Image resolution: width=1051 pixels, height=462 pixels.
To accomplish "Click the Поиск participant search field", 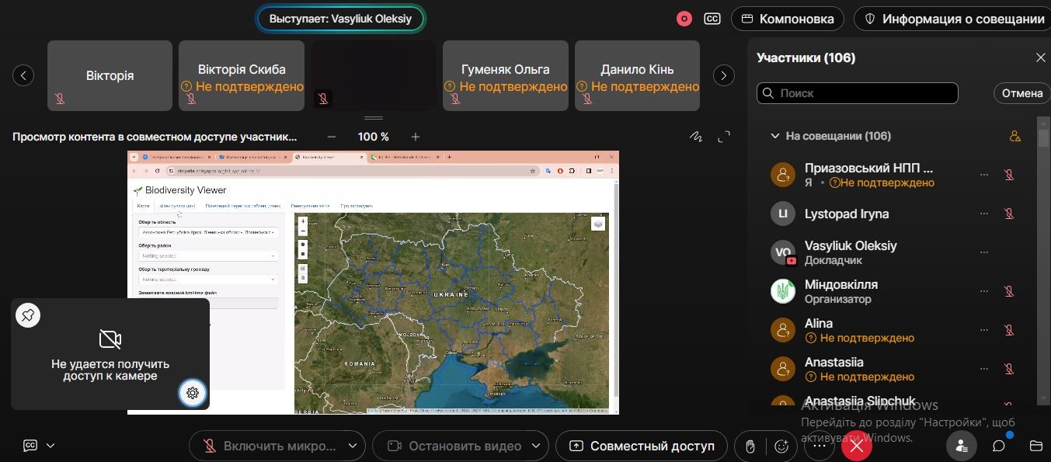I will 858,93.
